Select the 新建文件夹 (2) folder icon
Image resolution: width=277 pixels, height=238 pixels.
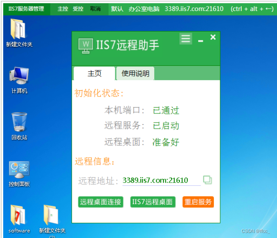52,221
